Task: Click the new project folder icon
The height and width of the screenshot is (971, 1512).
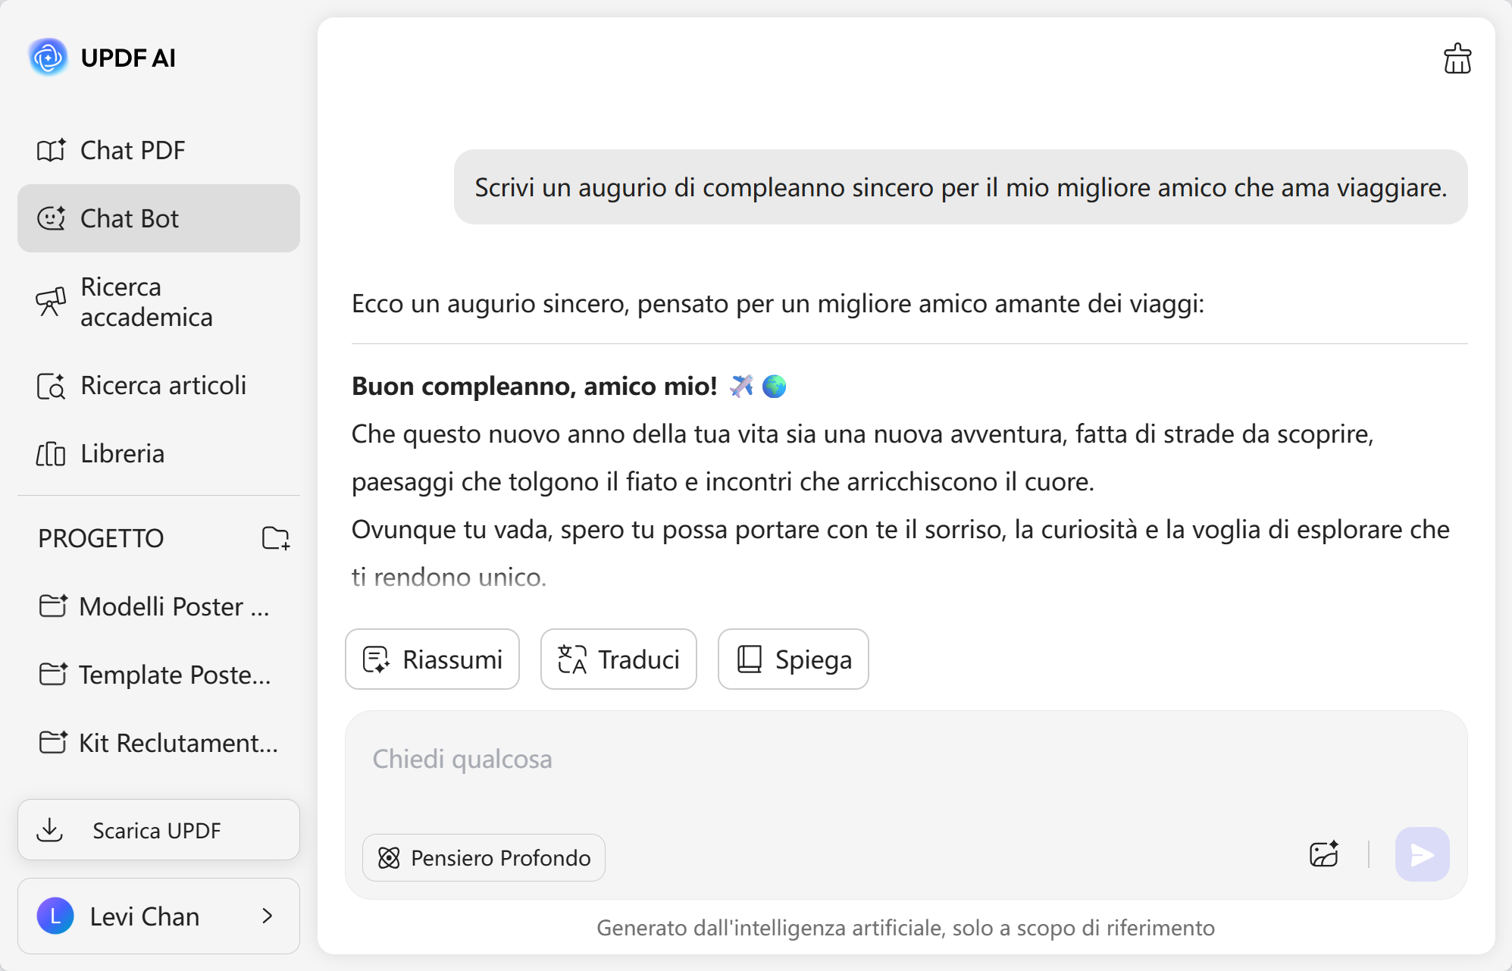Action: pyautogui.click(x=276, y=538)
